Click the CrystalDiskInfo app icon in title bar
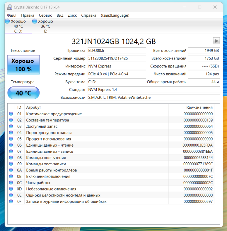 tap(10, 7)
